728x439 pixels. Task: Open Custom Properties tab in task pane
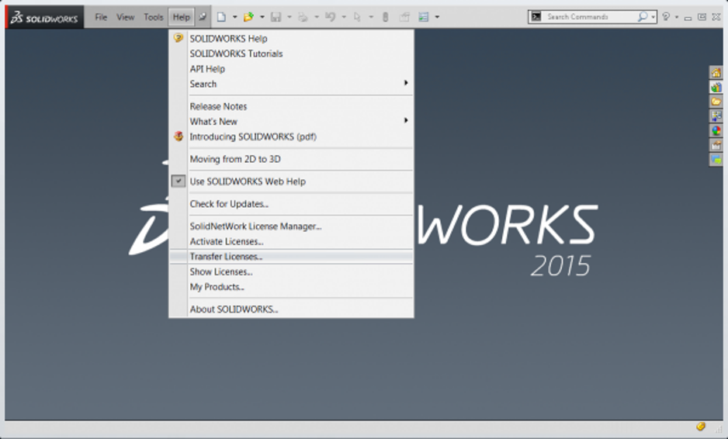click(716, 145)
